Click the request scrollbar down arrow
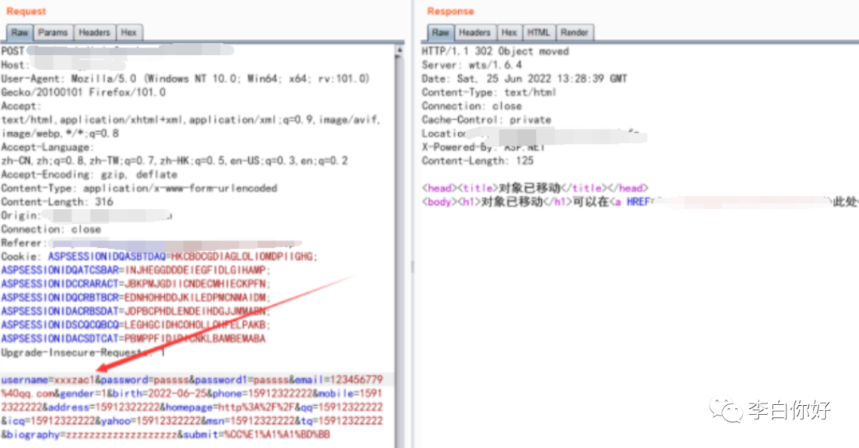 click(398, 442)
